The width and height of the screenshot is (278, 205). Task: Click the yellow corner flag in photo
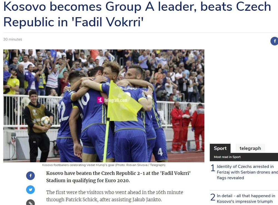click(122, 102)
